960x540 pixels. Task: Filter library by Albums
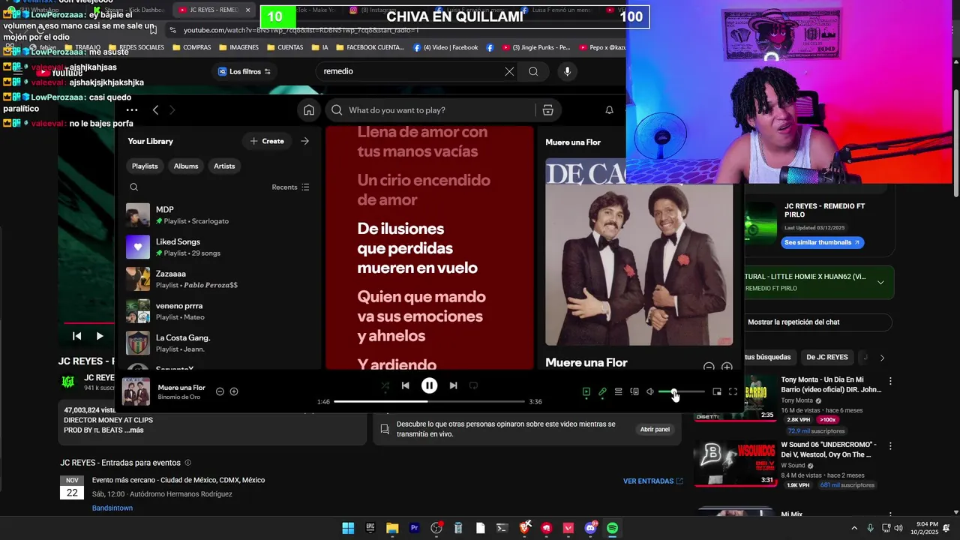pos(186,166)
